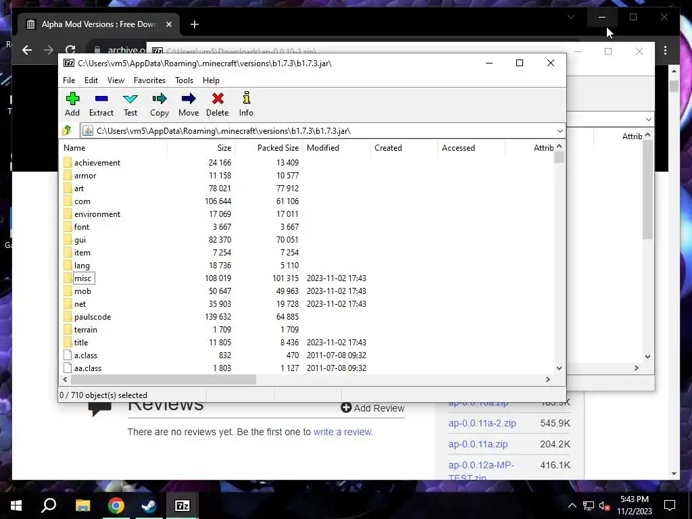Select the com folder icon
The height and width of the screenshot is (519, 692).
(68, 201)
